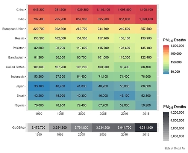Click the colored PM2.5 Deaths legend bar
This screenshot has width=188, height=153.
(166, 60)
